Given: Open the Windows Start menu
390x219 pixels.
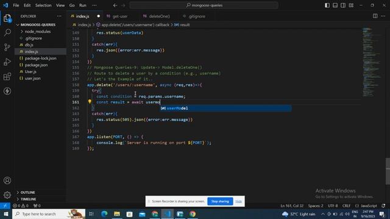Looking at the screenshot, I should (x=6, y=214).
